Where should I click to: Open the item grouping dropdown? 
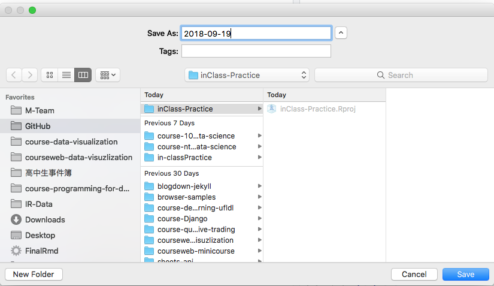(x=108, y=75)
